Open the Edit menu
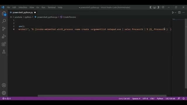The height and width of the screenshot is (105, 187). (14, 7)
